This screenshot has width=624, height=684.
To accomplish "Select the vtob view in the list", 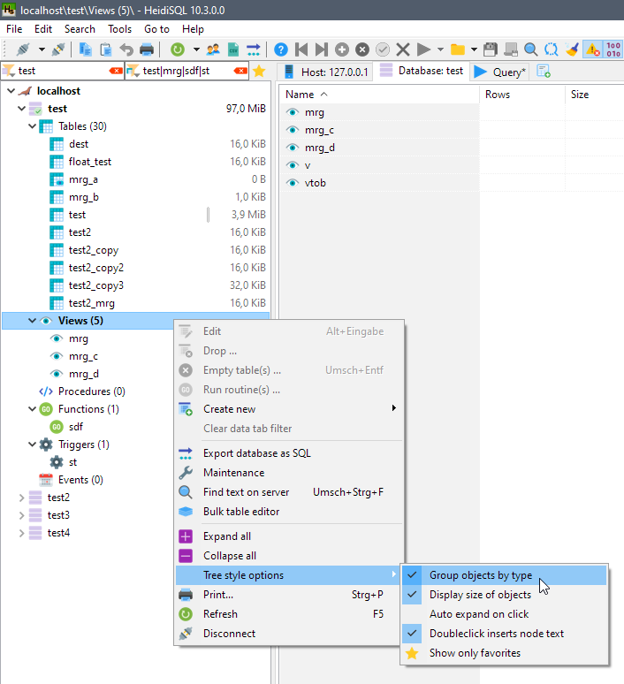I will click(x=315, y=183).
